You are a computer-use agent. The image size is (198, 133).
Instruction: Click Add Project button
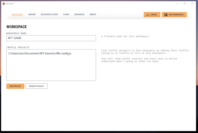(x=15, y=86)
